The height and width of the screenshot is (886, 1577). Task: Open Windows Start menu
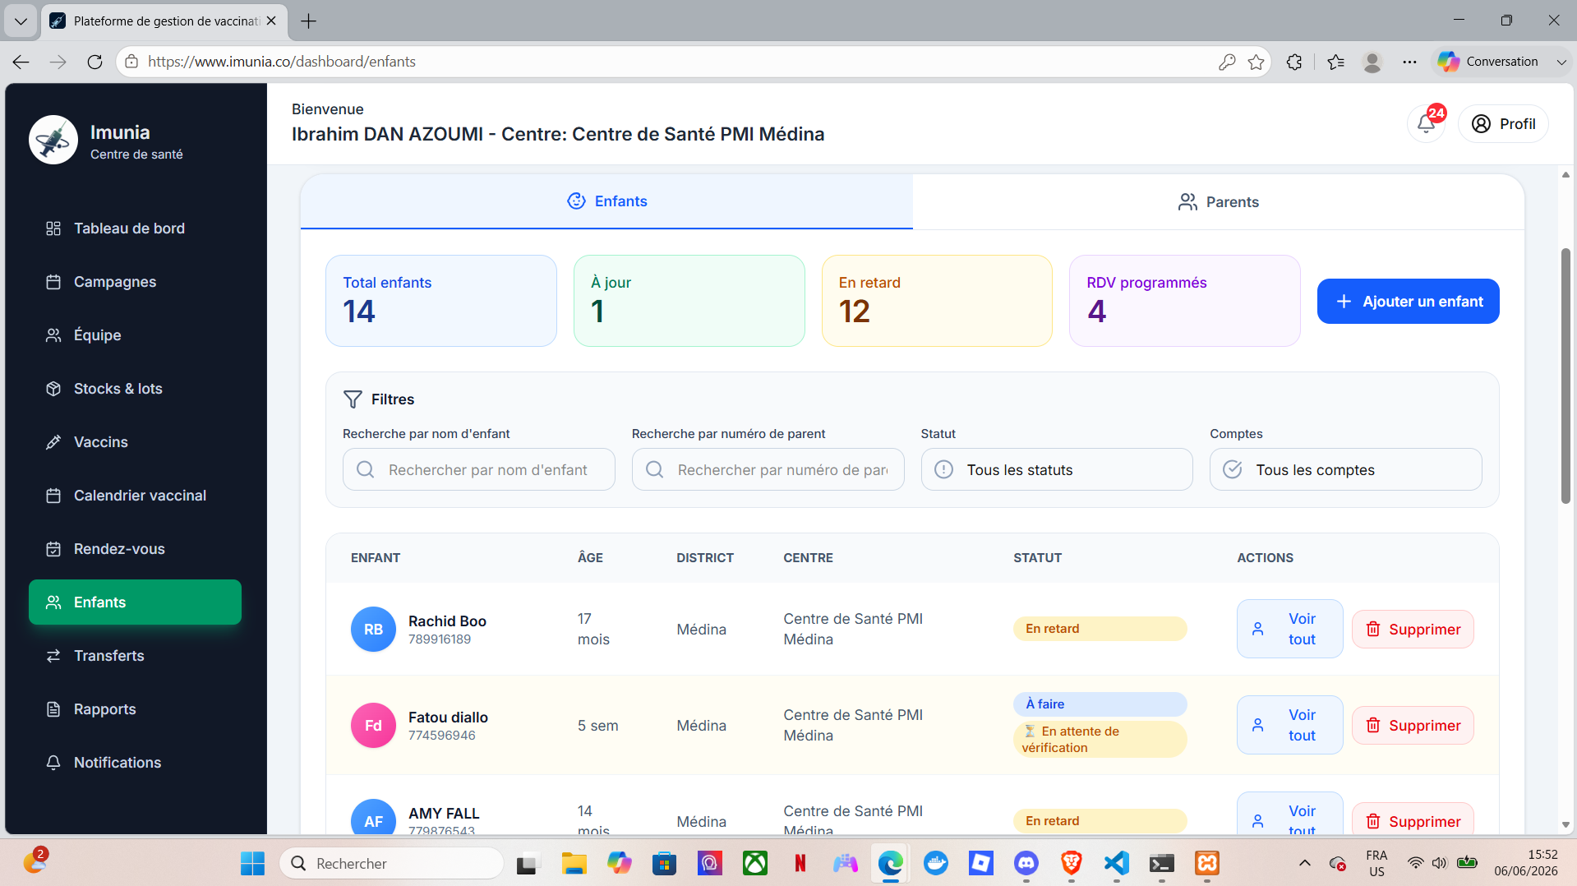[252, 863]
